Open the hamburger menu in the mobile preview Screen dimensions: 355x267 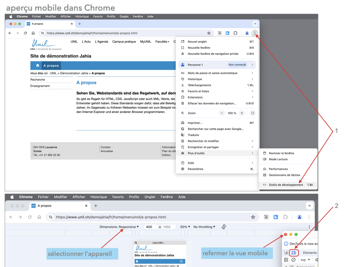pyautogui.click(x=181, y=261)
